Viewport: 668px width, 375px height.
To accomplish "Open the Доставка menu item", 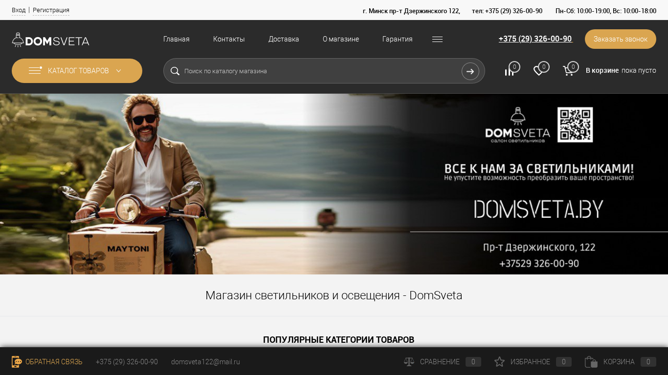I will tap(284, 39).
